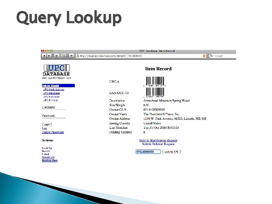Image resolution: width=272 pixels, height=204 pixels.
Task: Focus the Google search field
Action: (223, 56)
